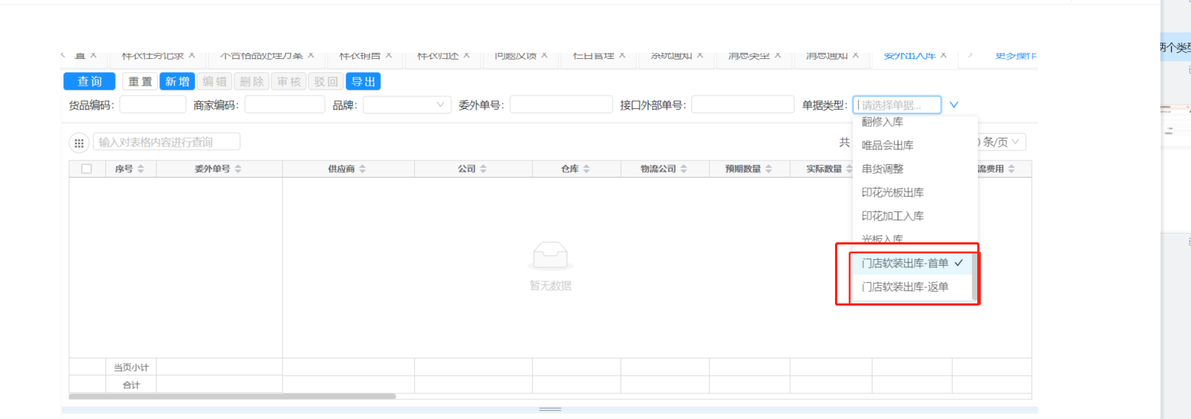Click sort arrows next to 仓库

click(587, 169)
